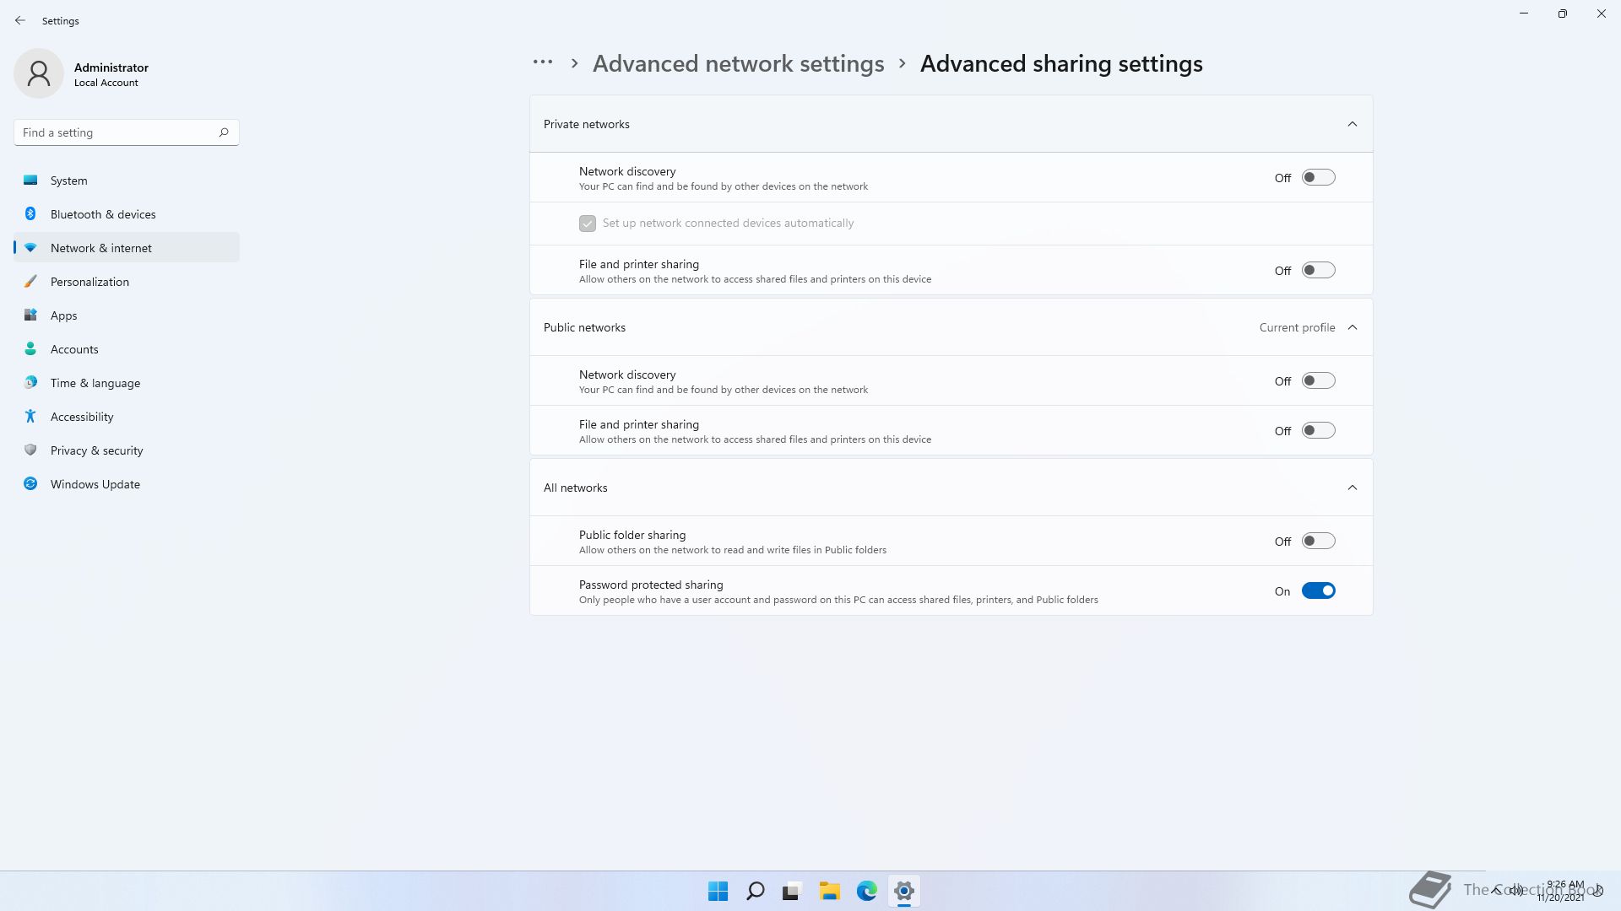Click the Time & language globe icon
Viewport: 1621px width, 911px height.
(x=30, y=382)
